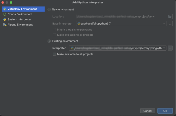Click the green Conda ring icon

click(5, 14)
